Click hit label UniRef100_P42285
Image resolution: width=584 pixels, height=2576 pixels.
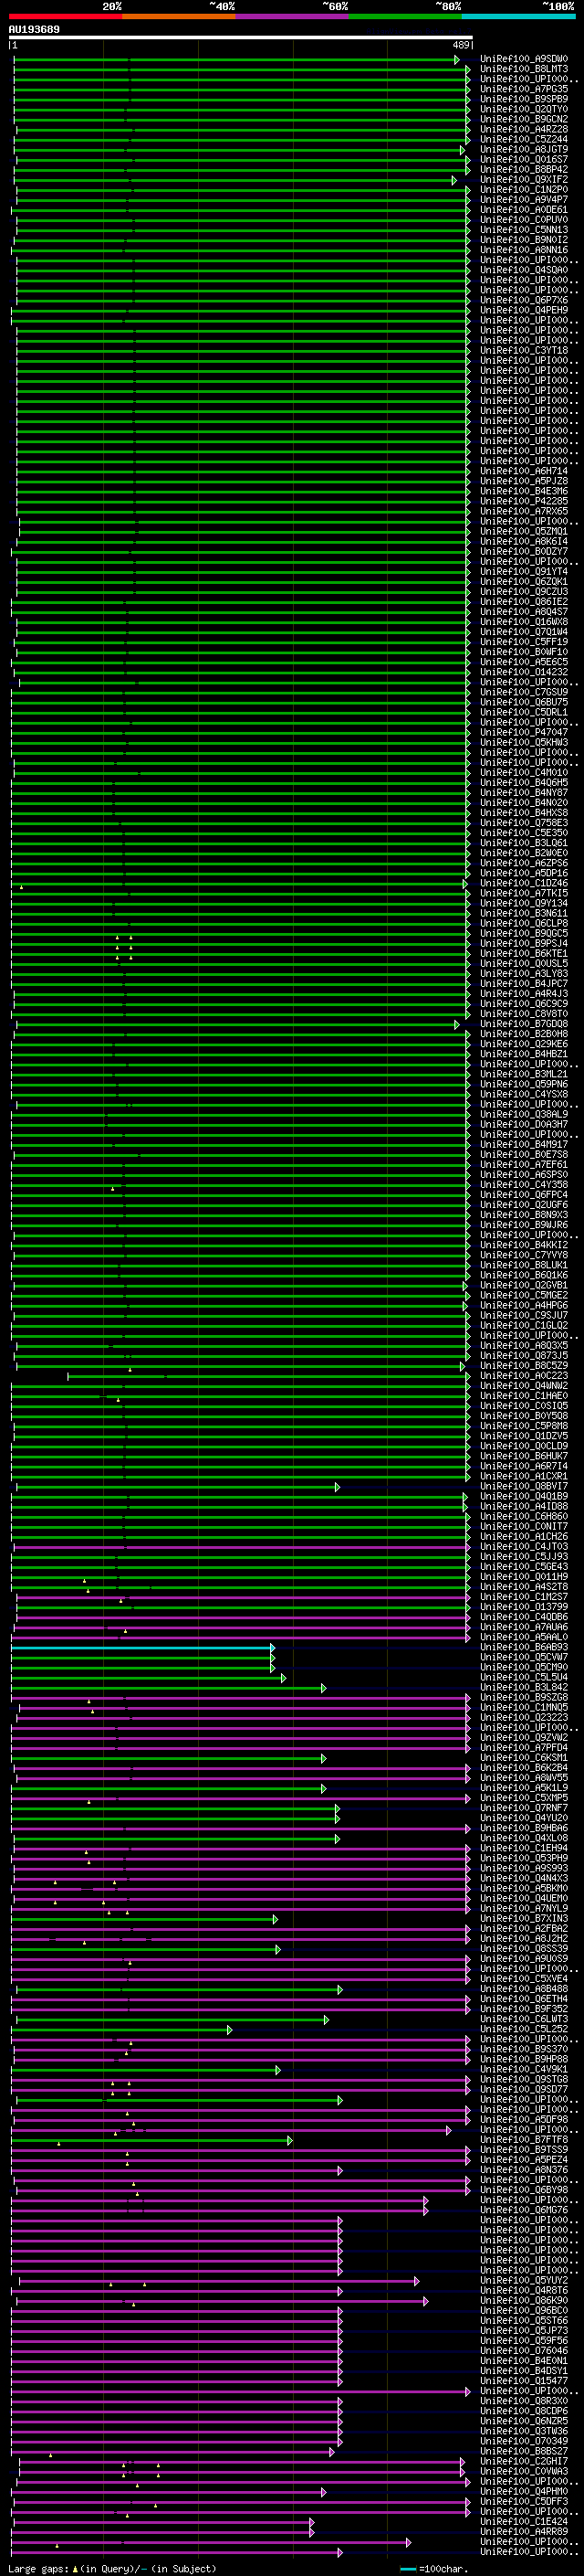coord(524,501)
